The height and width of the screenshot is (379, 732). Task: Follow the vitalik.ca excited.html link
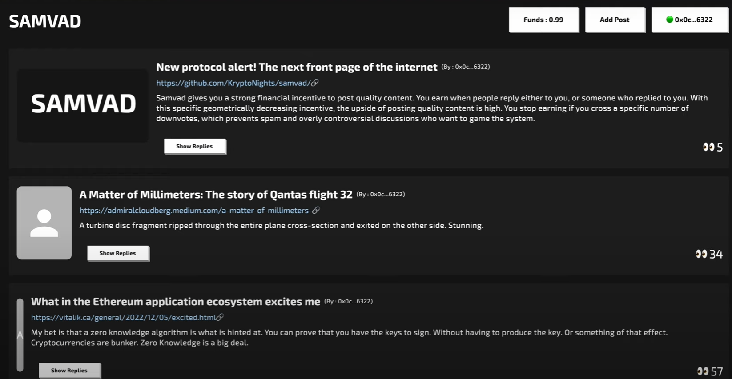(124, 318)
